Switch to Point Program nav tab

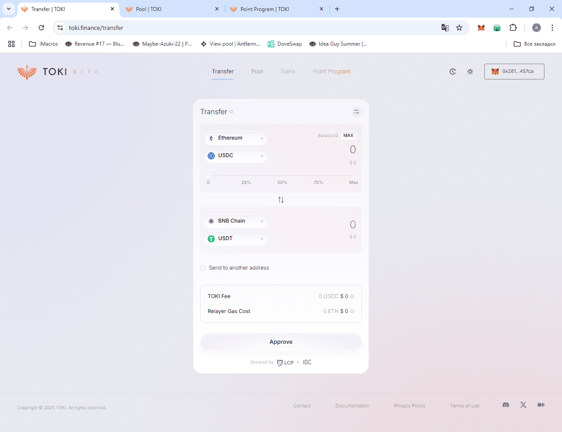coord(331,72)
